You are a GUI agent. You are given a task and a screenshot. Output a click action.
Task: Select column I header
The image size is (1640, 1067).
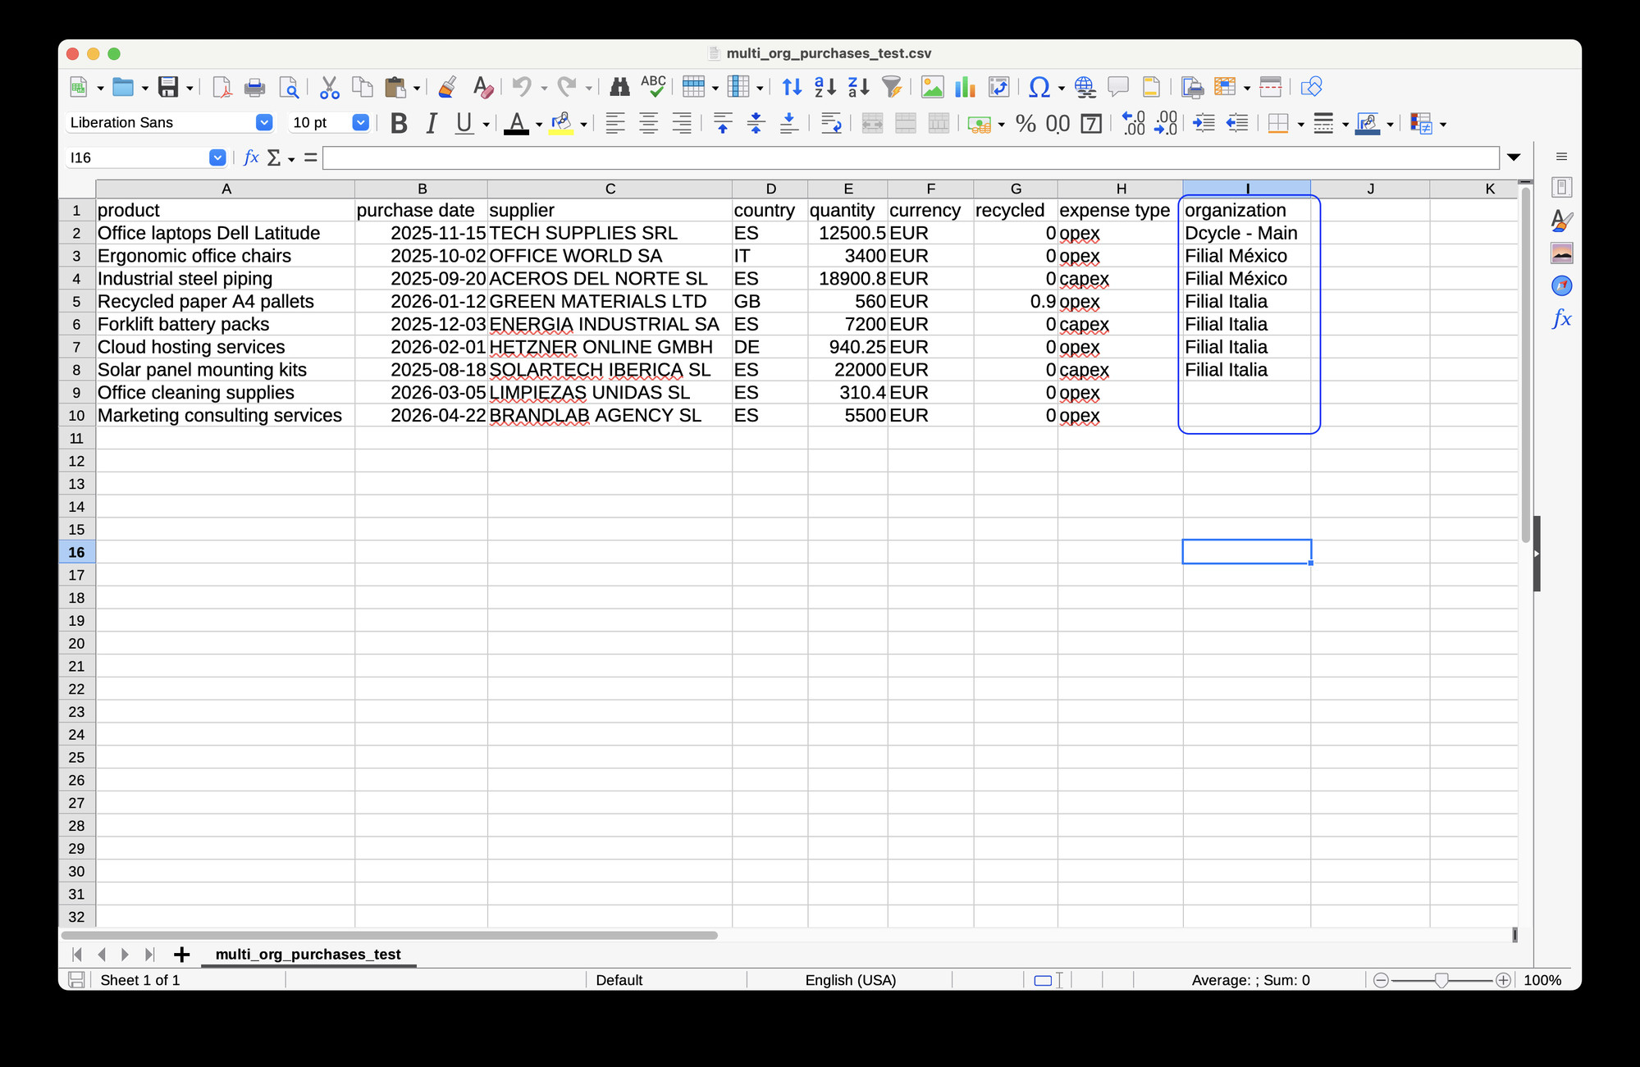(1247, 189)
